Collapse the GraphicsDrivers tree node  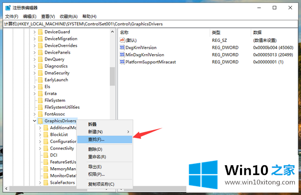34,121
